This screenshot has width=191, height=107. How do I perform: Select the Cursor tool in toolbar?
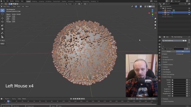point(2,14)
